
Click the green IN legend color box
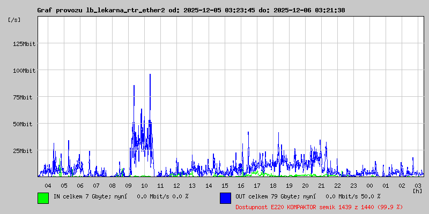43,198
